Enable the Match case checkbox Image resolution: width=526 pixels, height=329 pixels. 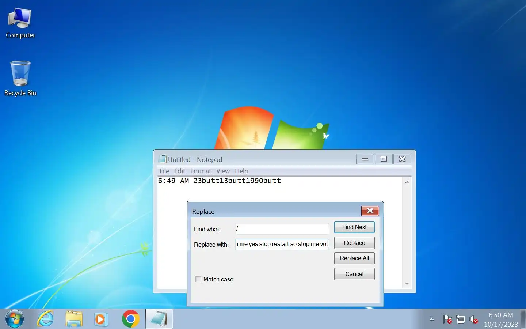(198, 279)
